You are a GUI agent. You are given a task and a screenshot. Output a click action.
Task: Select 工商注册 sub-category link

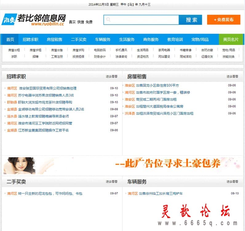57,56
